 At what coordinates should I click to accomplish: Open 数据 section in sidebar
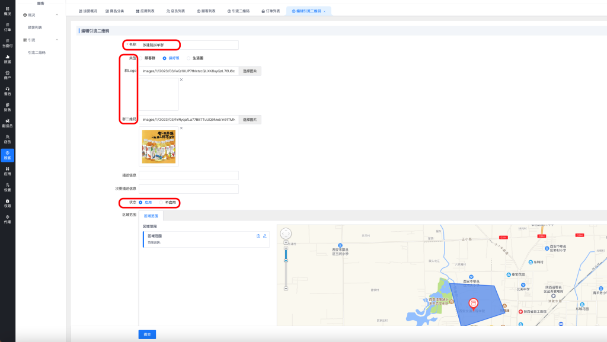click(7, 59)
